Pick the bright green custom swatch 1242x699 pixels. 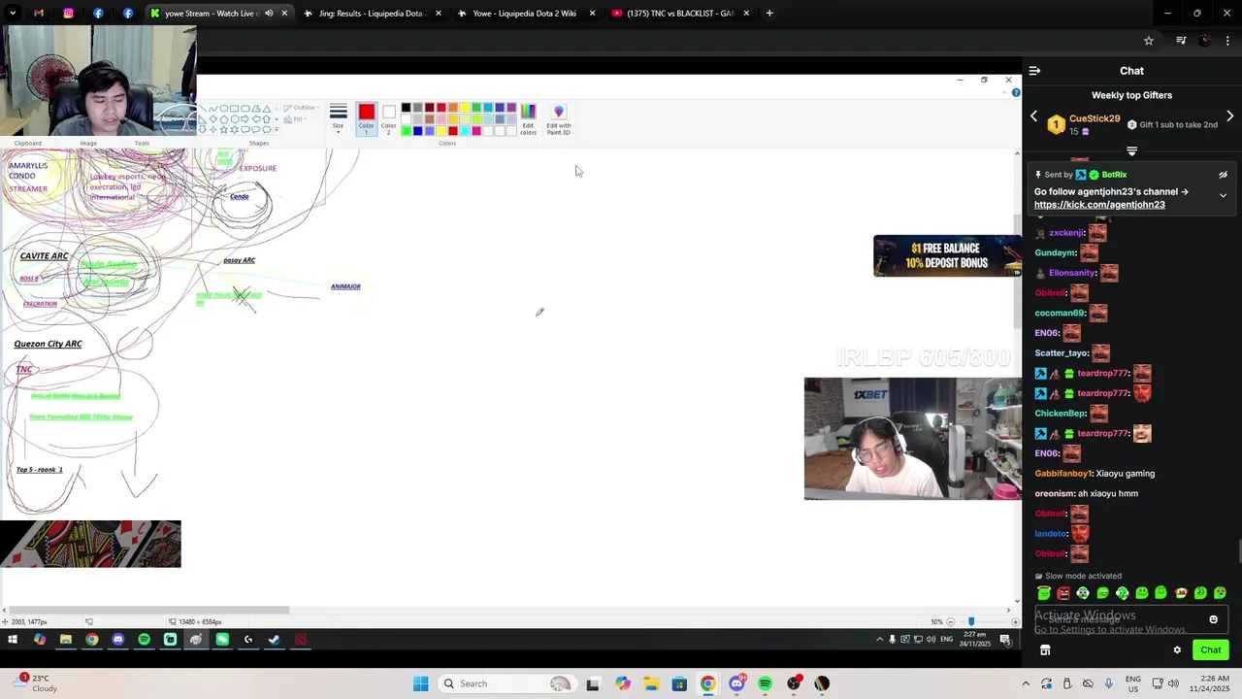(407, 130)
